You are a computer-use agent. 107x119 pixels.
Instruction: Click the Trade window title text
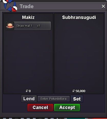(27, 6)
